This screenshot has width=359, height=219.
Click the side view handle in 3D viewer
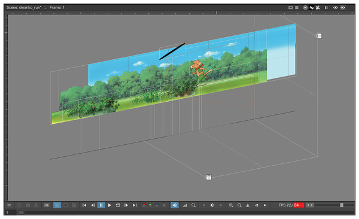[x=319, y=36]
